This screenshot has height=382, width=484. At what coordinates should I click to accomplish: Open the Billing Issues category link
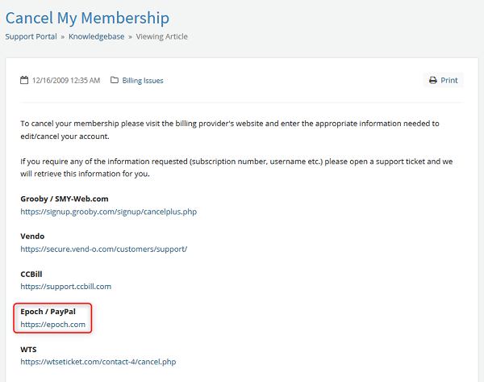pos(143,80)
